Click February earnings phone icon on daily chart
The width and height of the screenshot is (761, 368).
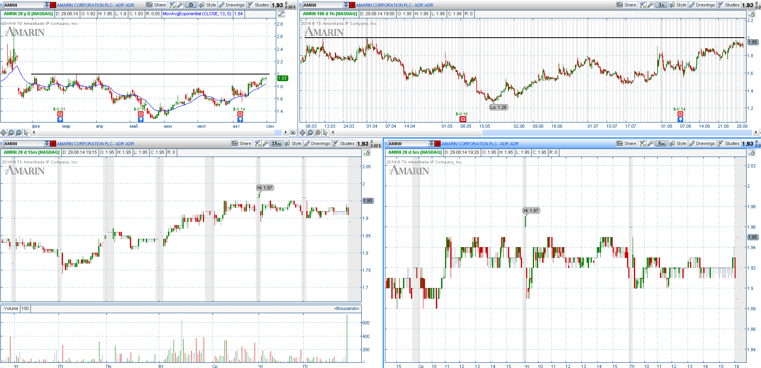pos(60,114)
